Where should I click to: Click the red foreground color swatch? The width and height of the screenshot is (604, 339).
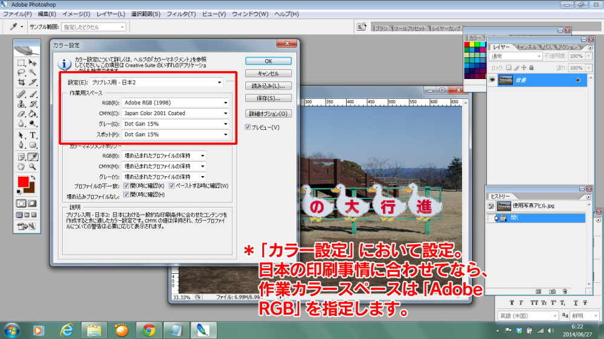(23, 182)
